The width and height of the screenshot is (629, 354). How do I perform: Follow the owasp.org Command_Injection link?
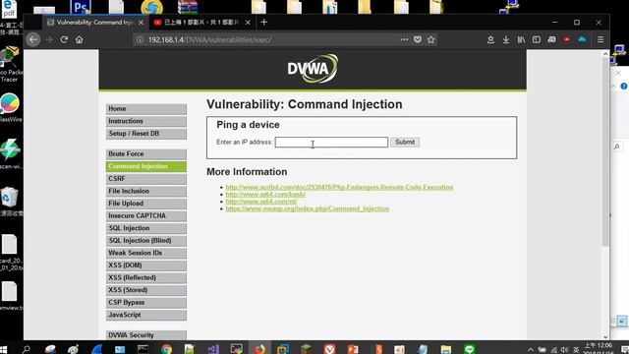click(x=308, y=209)
